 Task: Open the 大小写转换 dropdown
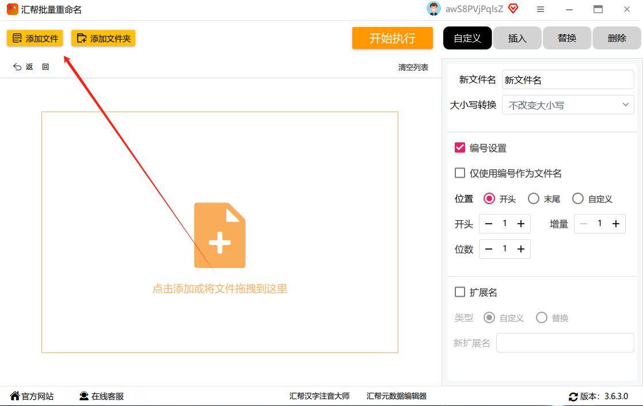(567, 105)
